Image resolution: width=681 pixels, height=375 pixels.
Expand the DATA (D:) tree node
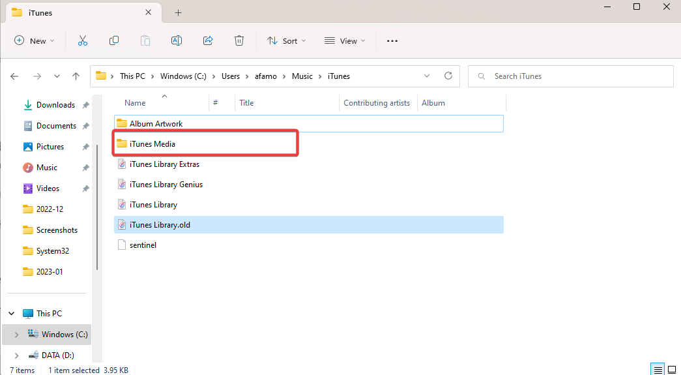tap(16, 355)
